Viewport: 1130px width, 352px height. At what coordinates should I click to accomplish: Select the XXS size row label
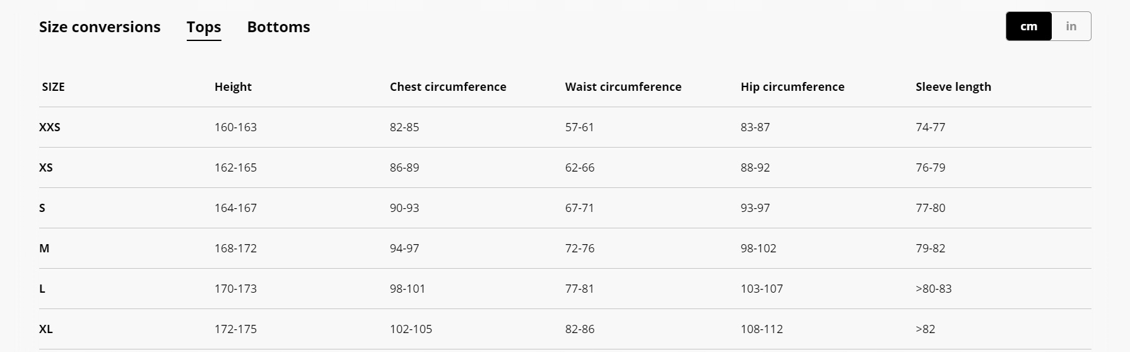click(x=50, y=127)
